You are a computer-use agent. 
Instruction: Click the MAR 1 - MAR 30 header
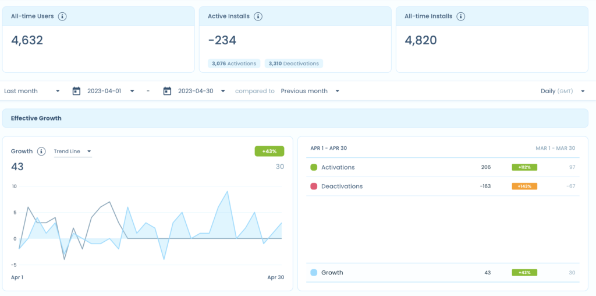556,148
